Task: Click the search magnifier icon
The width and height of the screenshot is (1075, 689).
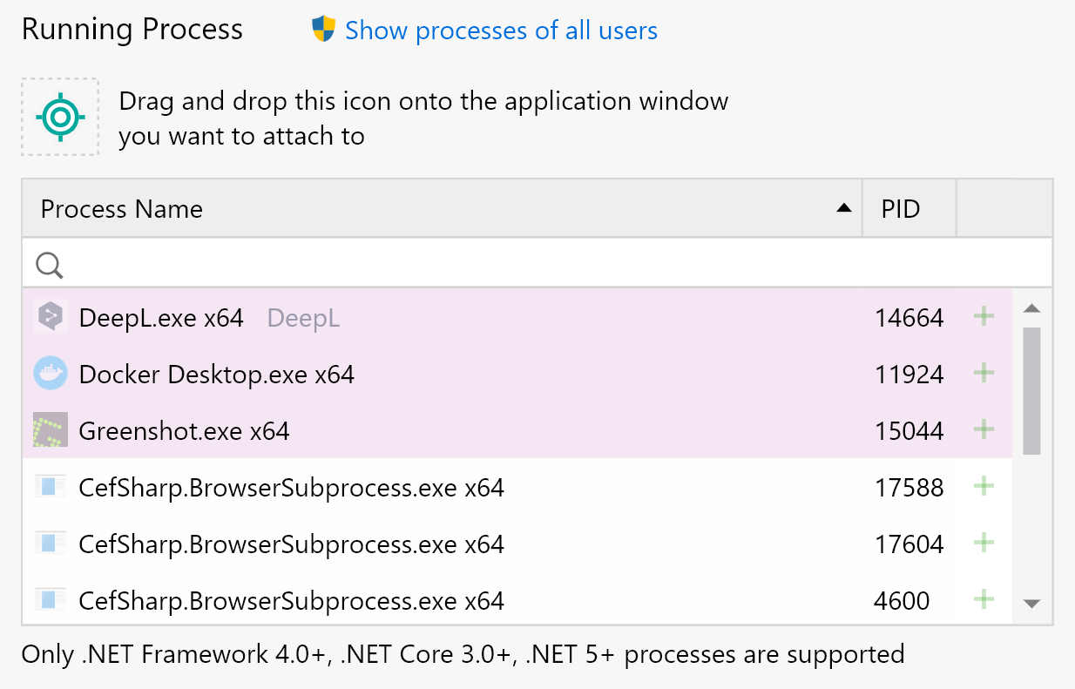Action: pos(50,265)
